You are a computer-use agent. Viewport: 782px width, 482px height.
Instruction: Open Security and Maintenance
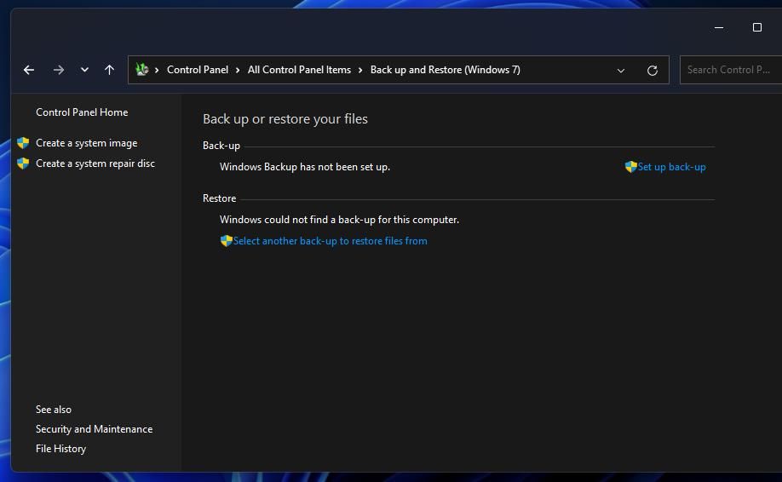(x=94, y=429)
